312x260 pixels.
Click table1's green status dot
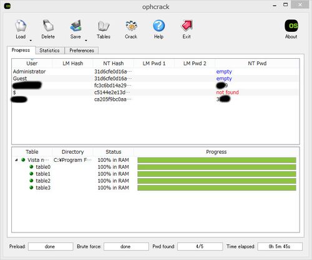[x=31, y=174]
